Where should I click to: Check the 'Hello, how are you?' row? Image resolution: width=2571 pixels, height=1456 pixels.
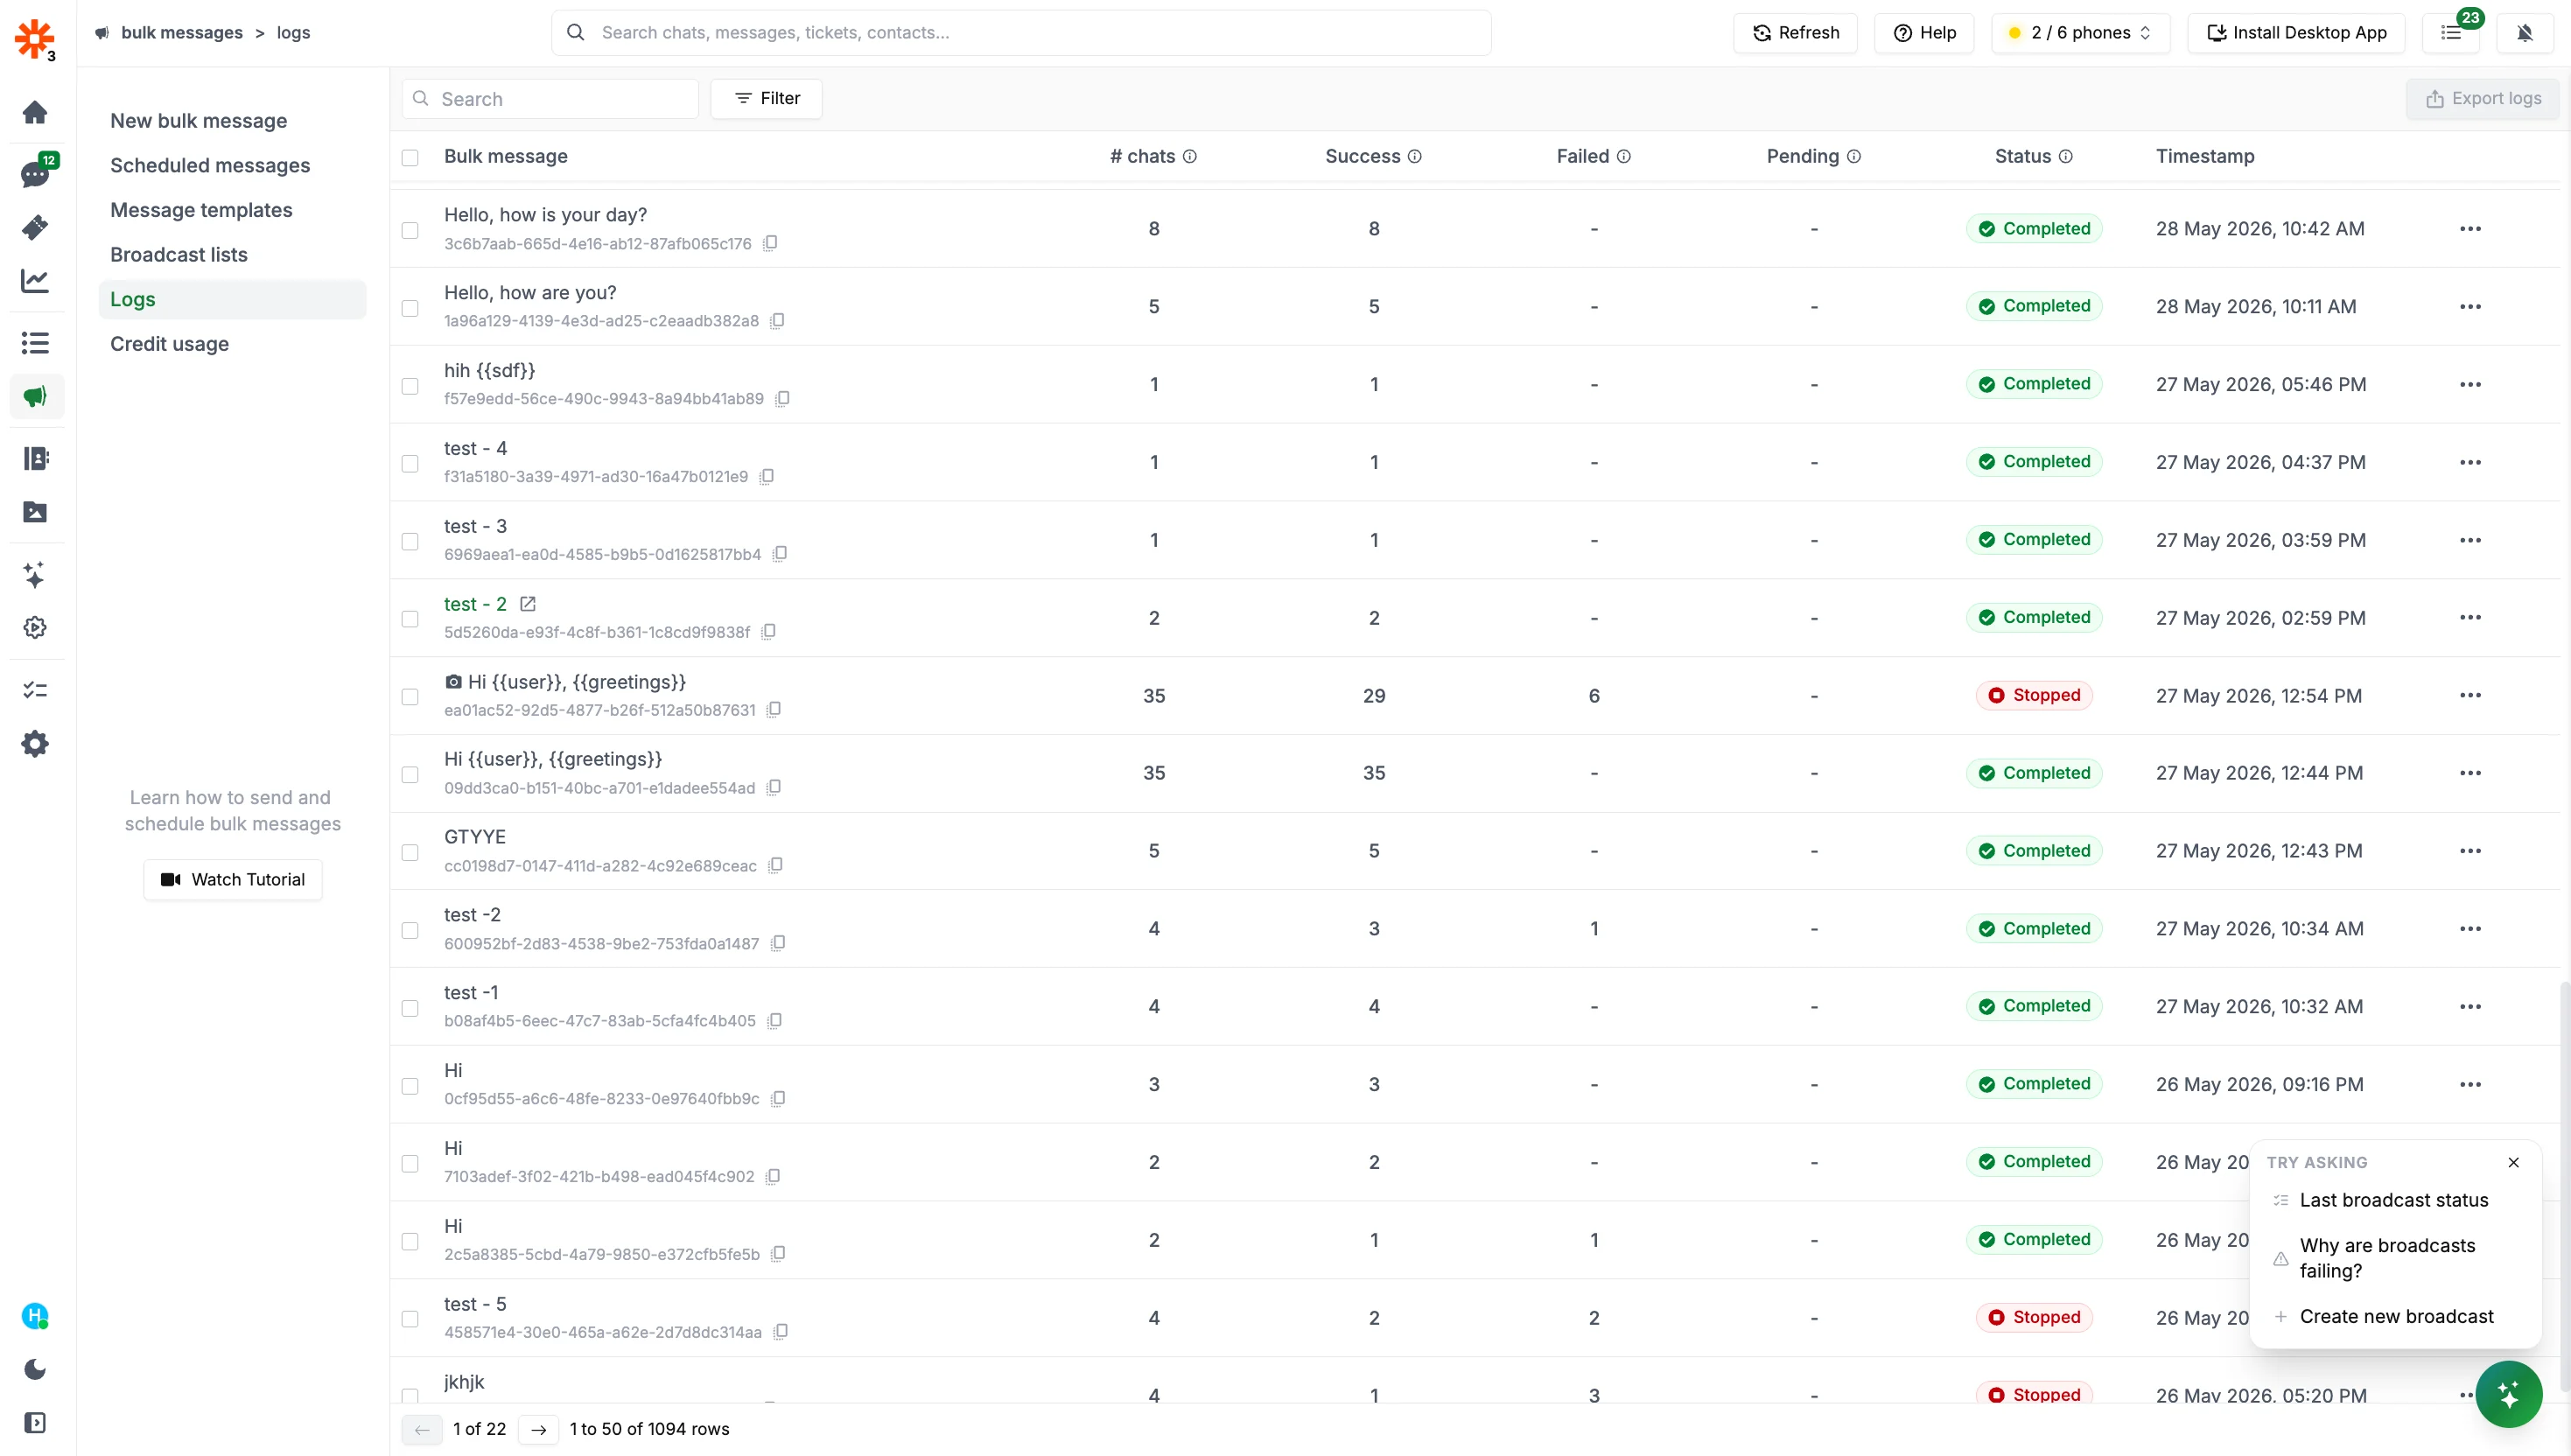pyautogui.click(x=410, y=308)
